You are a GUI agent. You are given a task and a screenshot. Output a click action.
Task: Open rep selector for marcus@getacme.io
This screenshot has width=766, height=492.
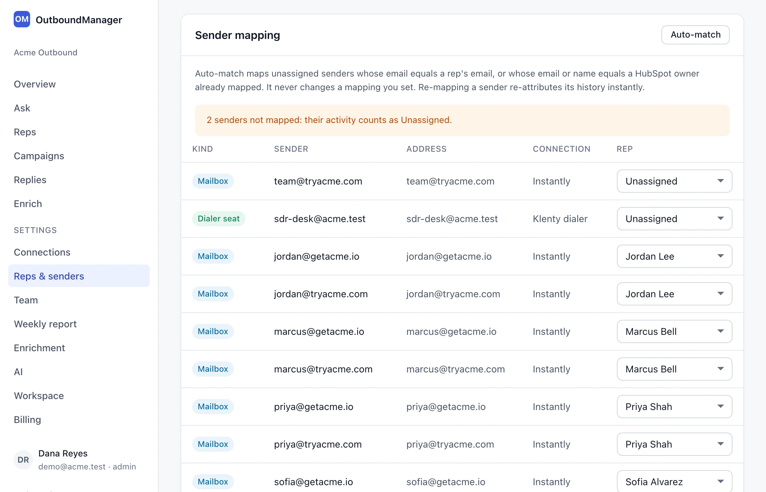pyautogui.click(x=674, y=331)
